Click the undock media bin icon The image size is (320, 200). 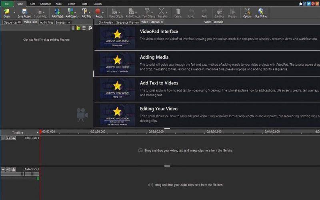[x=90, y=28]
